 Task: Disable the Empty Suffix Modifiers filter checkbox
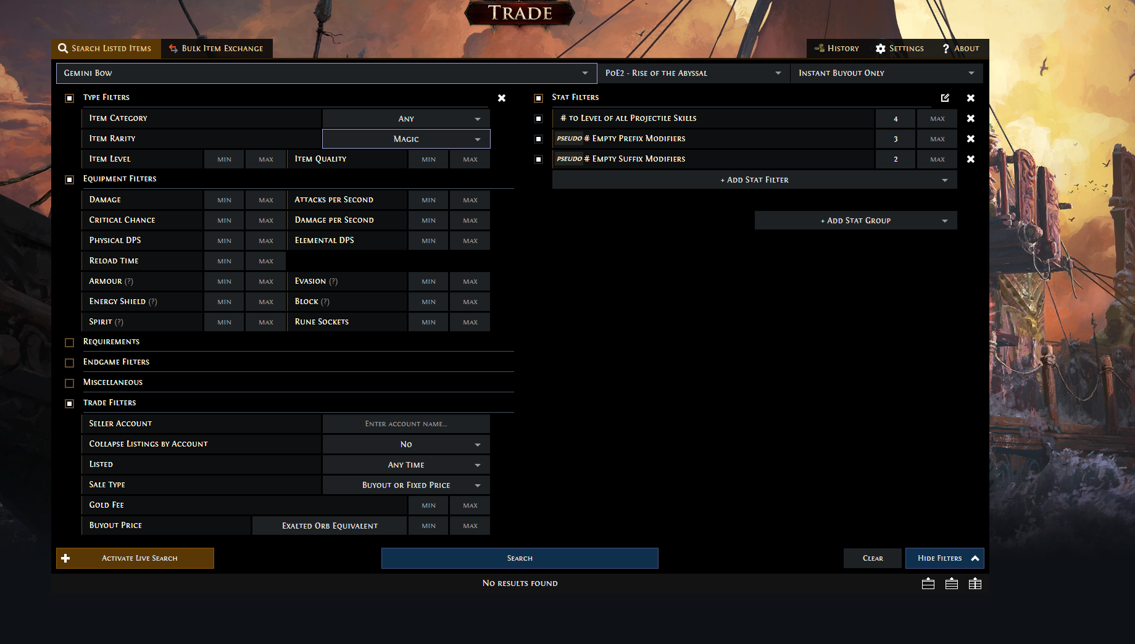click(x=538, y=159)
